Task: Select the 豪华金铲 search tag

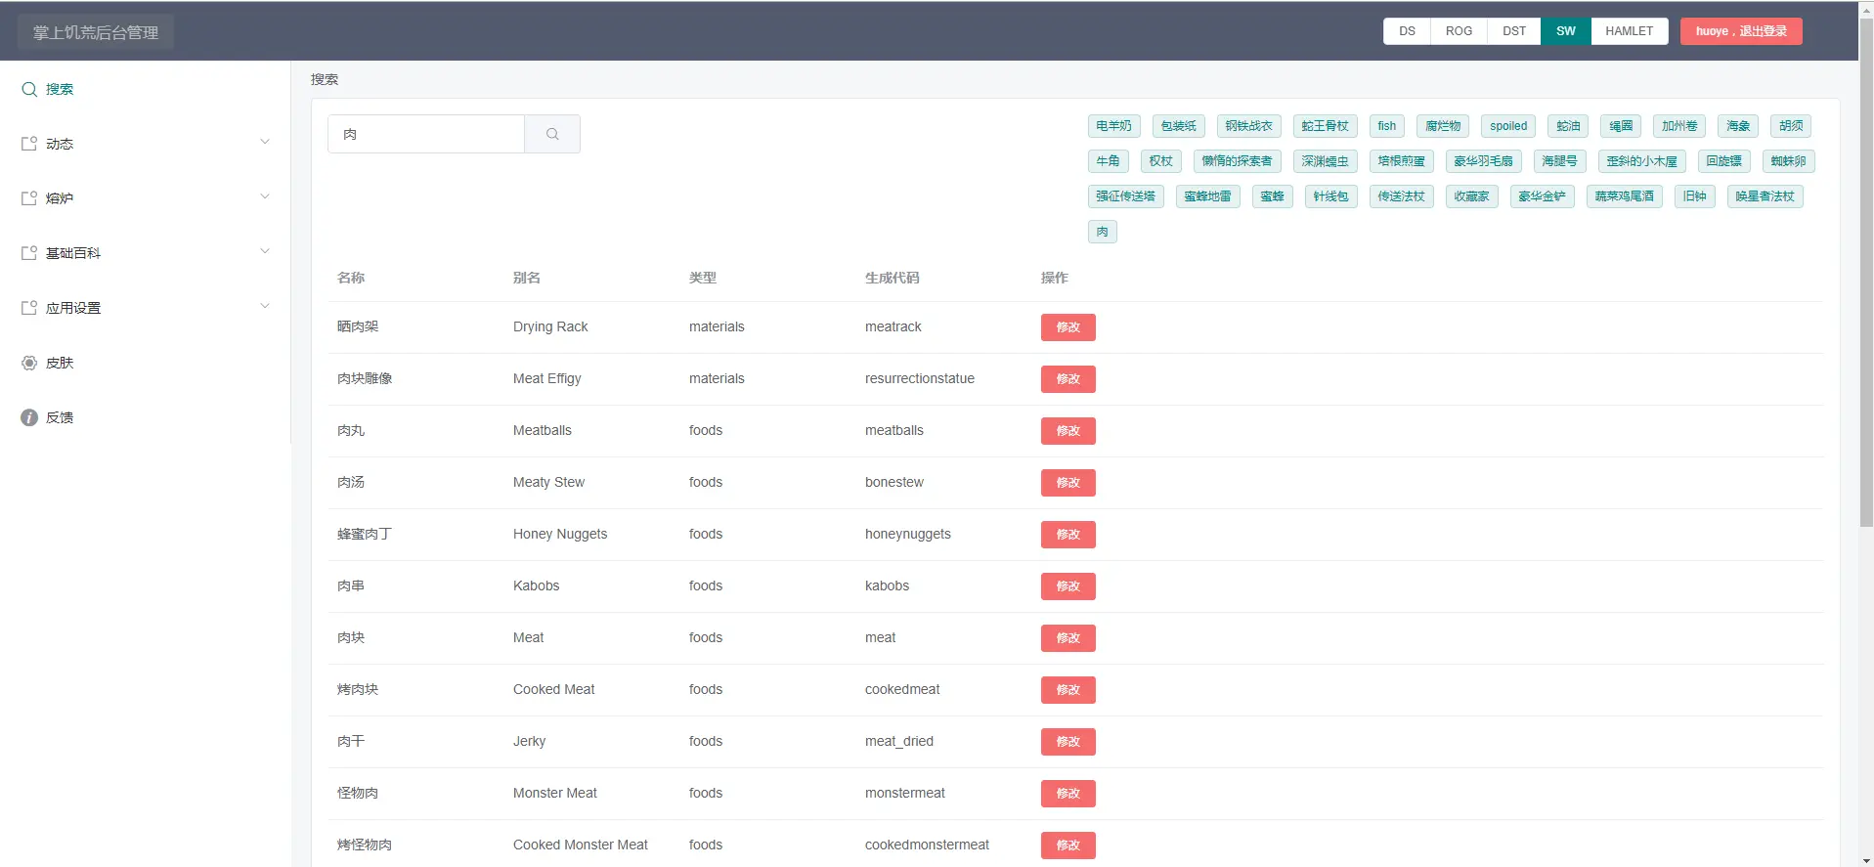Action: coord(1542,196)
